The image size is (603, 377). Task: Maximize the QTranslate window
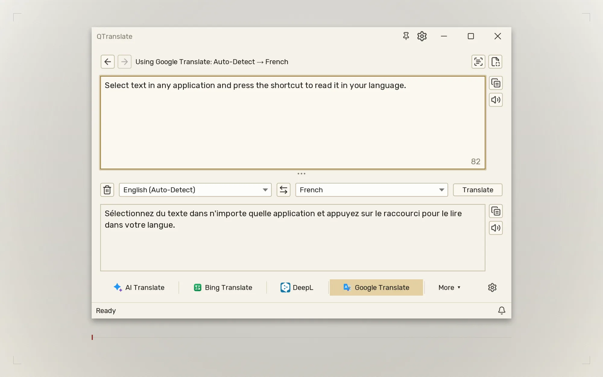pos(471,36)
